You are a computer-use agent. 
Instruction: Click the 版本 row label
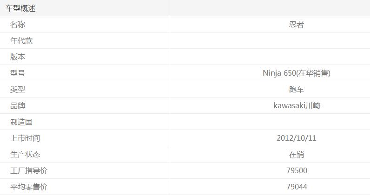pyautogui.click(x=18, y=57)
